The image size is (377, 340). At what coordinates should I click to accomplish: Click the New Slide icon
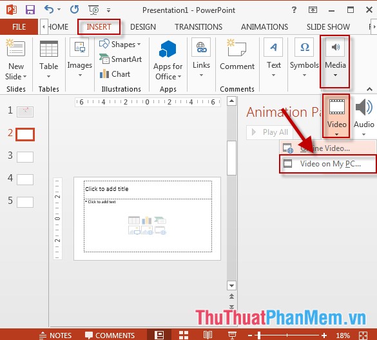point(15,47)
